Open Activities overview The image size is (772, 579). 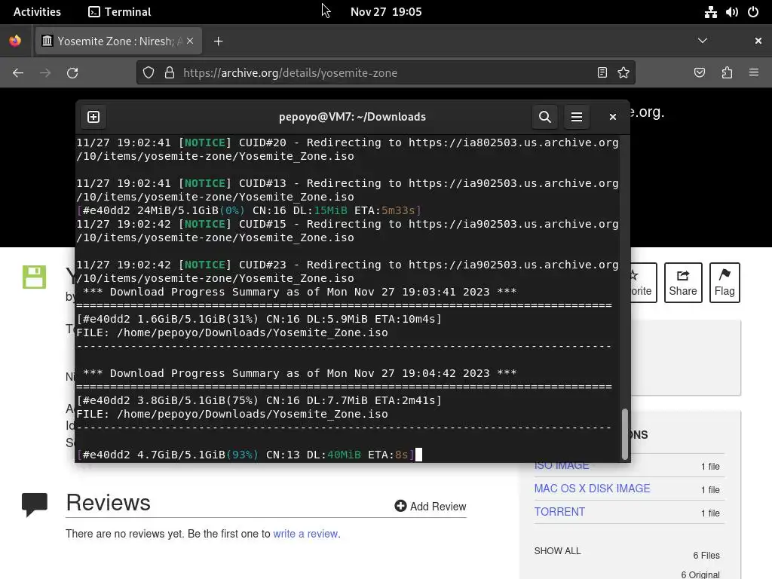click(x=37, y=12)
